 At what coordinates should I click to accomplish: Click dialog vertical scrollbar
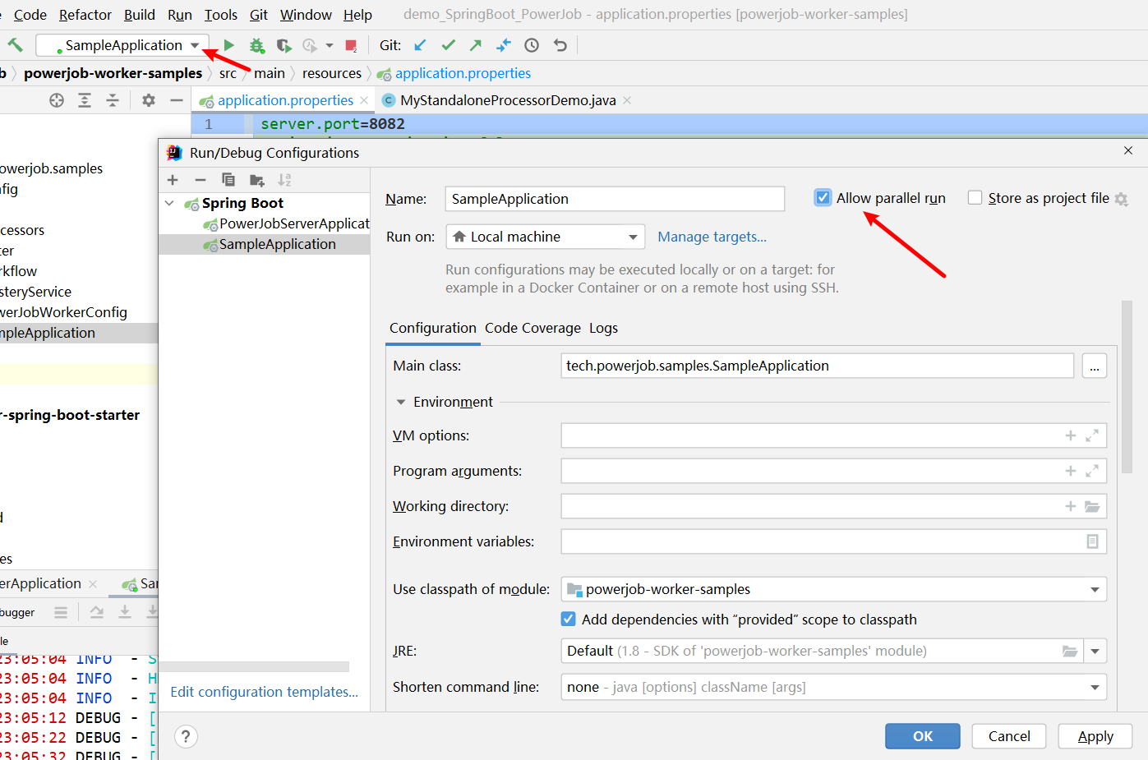[1127, 386]
